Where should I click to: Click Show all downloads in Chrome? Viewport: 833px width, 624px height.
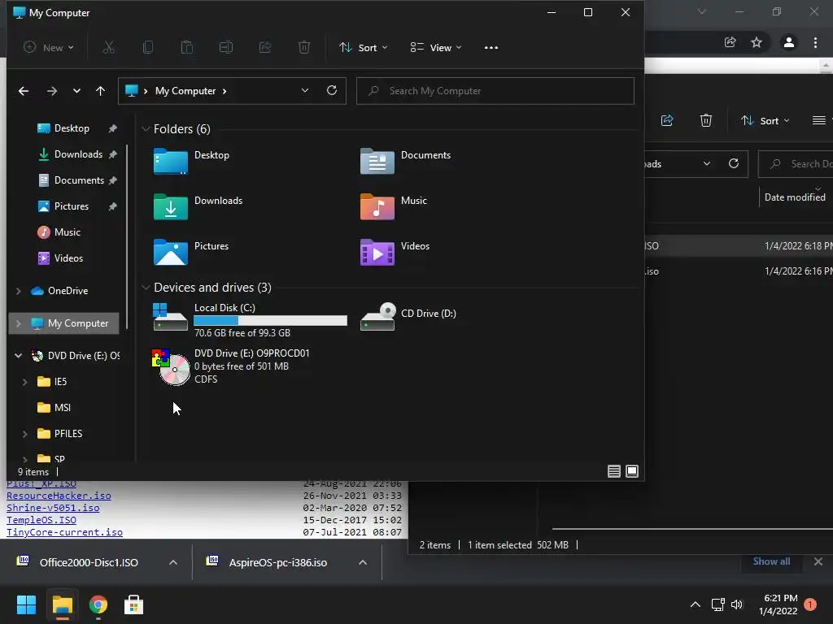[771, 561]
